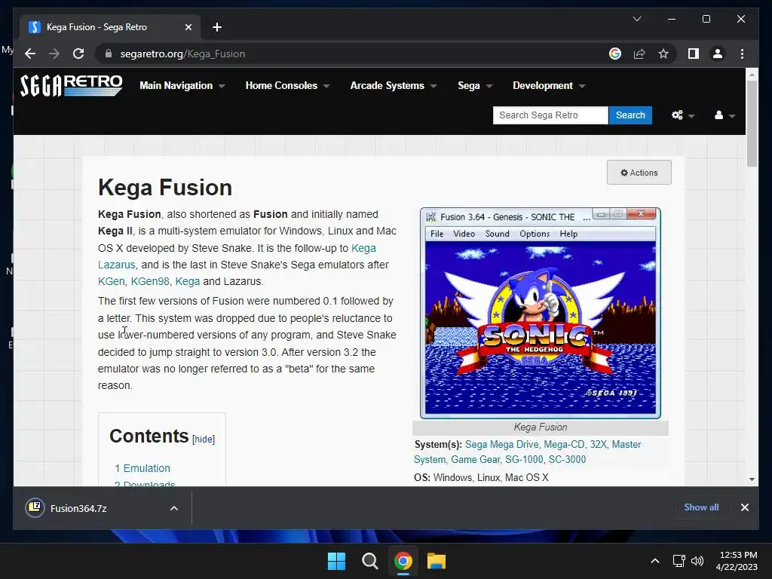
Task: Open the Fusion364.7z download options chevron
Action: tap(174, 508)
